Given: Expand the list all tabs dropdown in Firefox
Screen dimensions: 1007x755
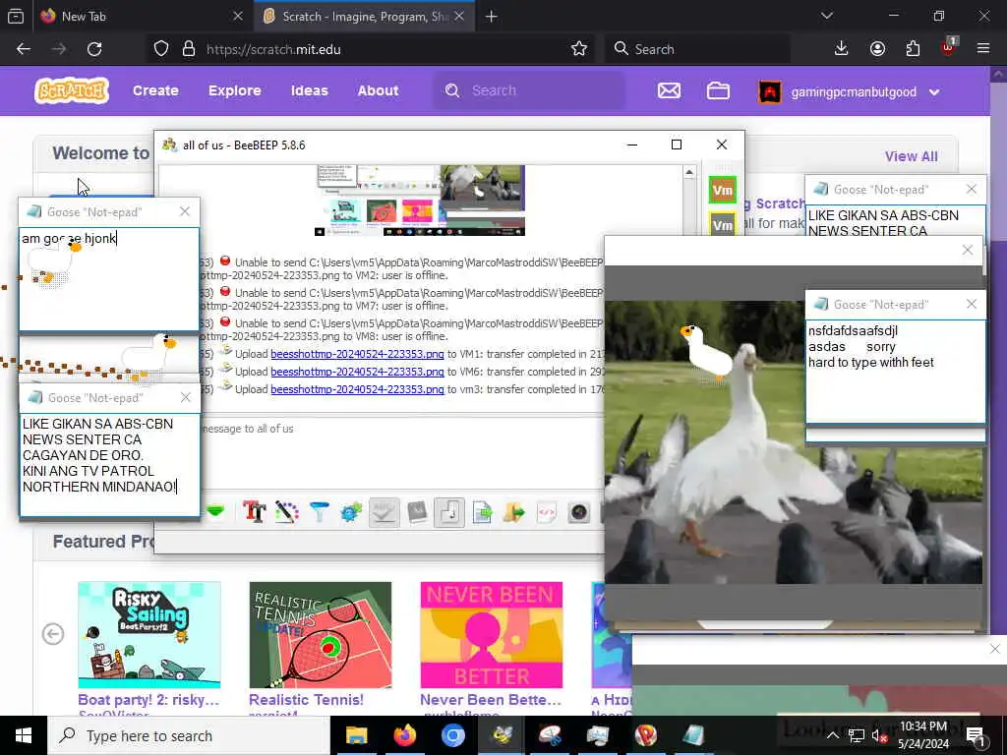Looking at the screenshot, I should point(827,16).
